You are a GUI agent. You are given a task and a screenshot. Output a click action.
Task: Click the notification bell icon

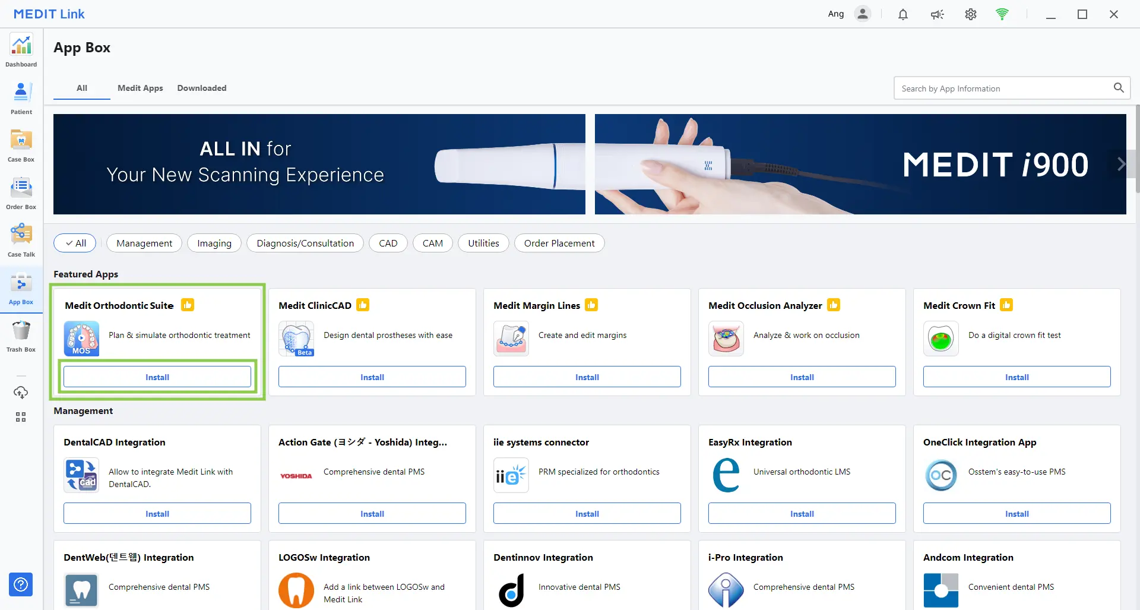(902, 14)
